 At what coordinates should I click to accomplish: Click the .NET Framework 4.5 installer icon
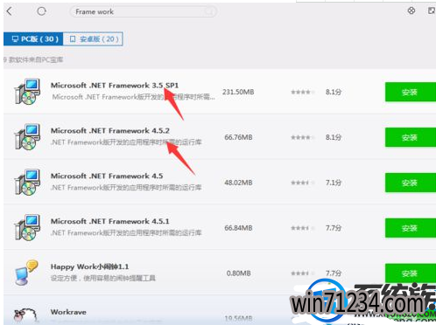[27, 183]
